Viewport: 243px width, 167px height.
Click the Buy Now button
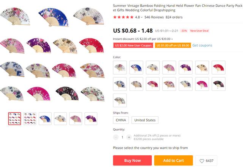133,161
